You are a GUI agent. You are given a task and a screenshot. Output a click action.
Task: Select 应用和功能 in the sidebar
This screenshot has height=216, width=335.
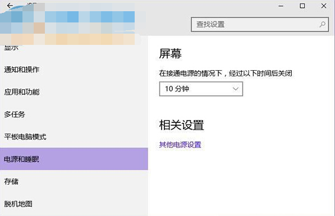[x=74, y=92]
